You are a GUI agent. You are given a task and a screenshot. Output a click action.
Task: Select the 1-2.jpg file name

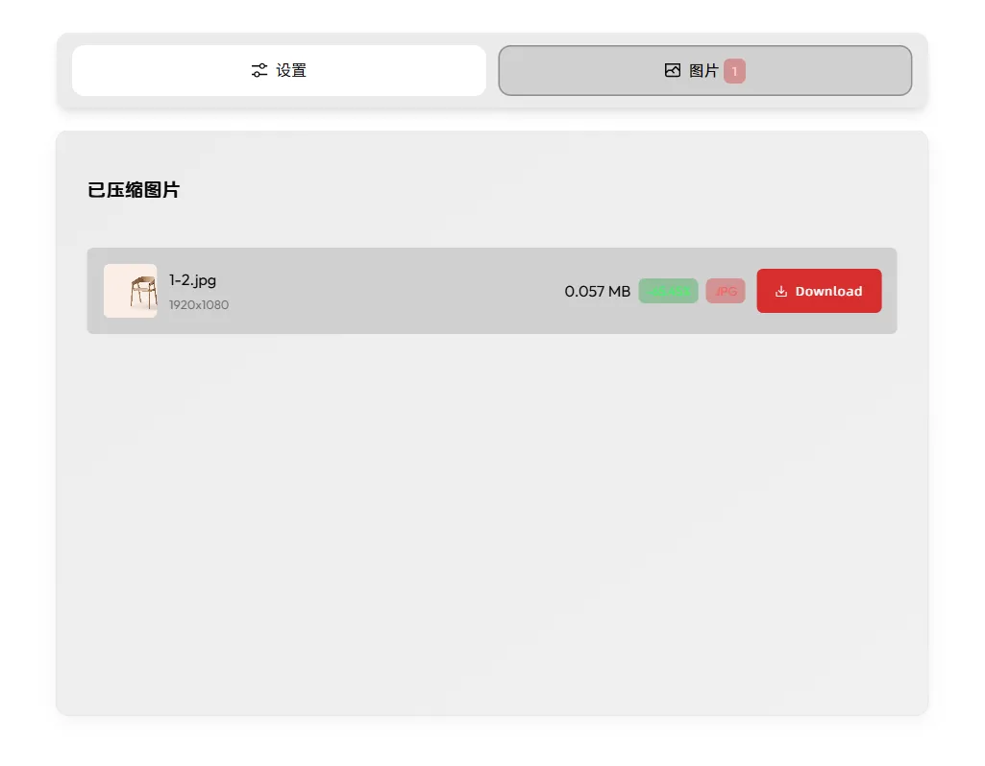pyautogui.click(x=192, y=280)
